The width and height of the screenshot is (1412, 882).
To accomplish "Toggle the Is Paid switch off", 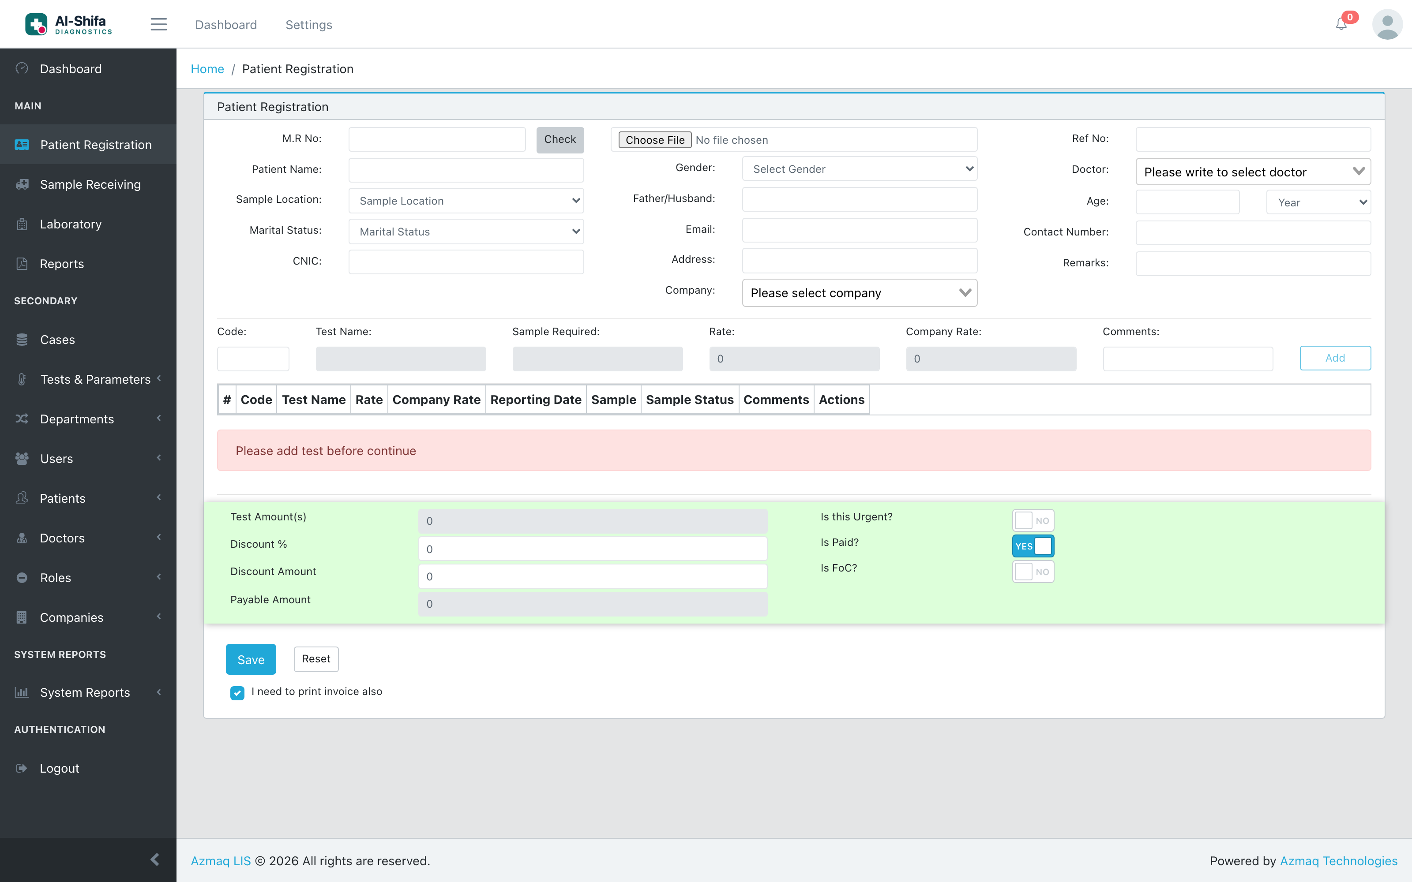I will (1033, 546).
